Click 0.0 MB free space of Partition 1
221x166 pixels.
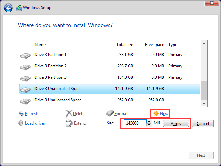(x=158, y=55)
